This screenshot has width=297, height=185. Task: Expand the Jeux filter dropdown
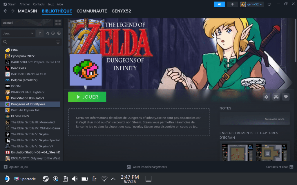(x=18, y=34)
